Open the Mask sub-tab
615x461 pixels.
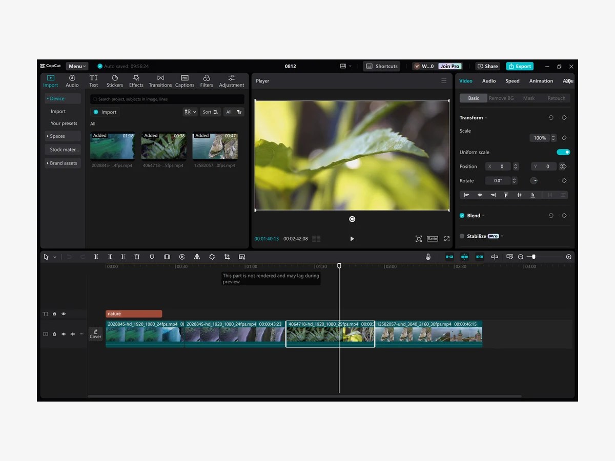(x=529, y=98)
